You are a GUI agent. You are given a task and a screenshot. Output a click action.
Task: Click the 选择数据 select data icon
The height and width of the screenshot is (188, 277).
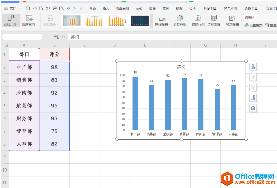pos(214,21)
